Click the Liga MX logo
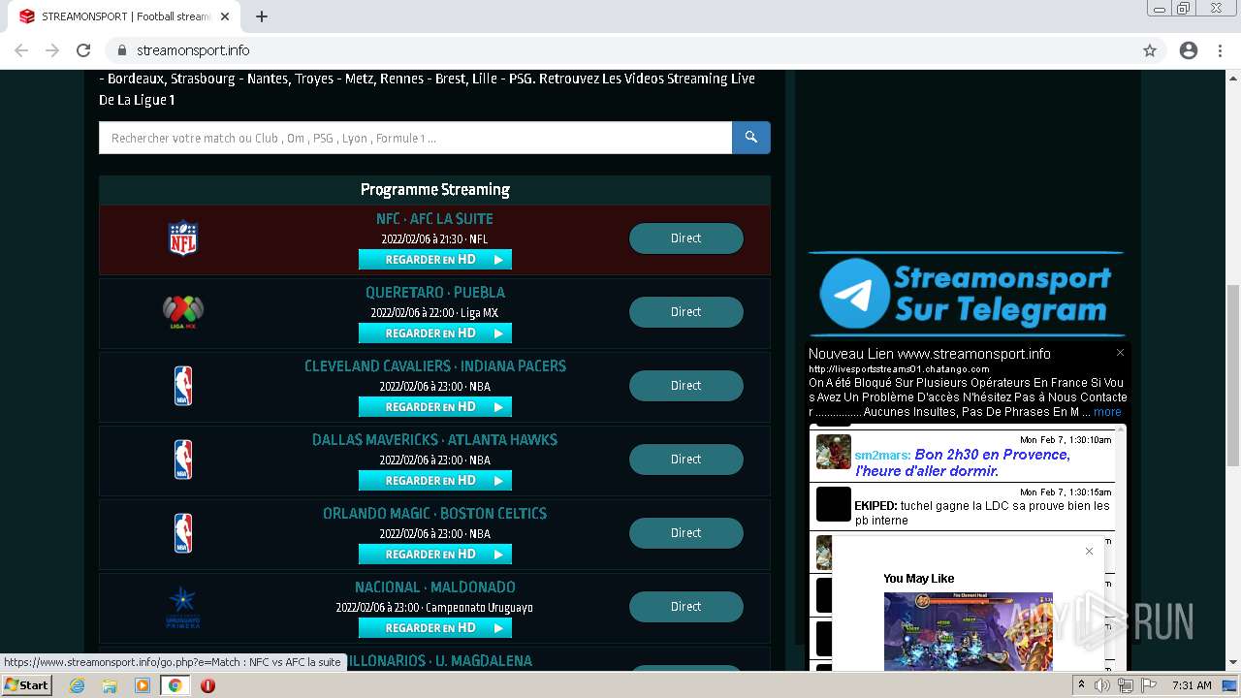This screenshot has height=698, width=1241. click(x=183, y=312)
